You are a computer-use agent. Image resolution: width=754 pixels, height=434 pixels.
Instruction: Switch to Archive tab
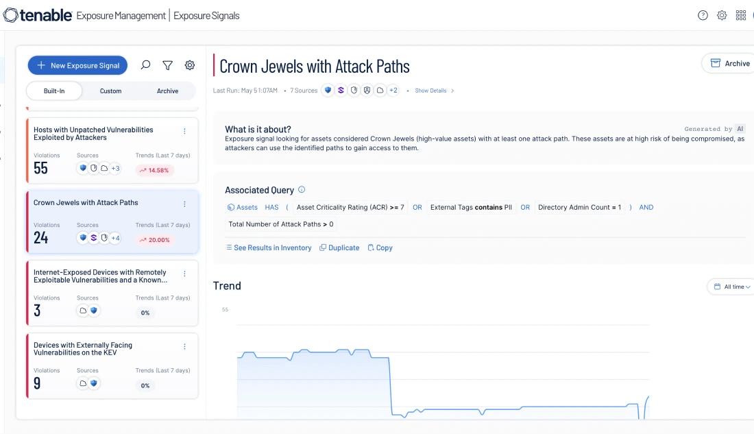pos(167,91)
